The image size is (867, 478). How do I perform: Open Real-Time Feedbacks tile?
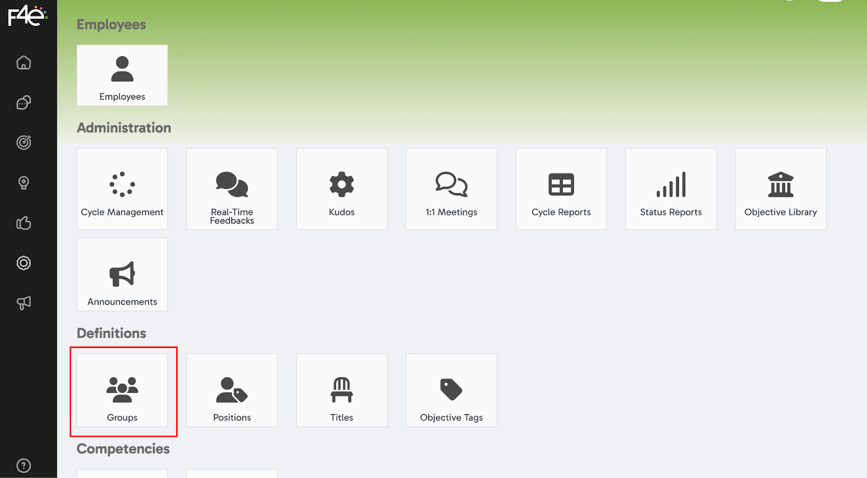232,189
